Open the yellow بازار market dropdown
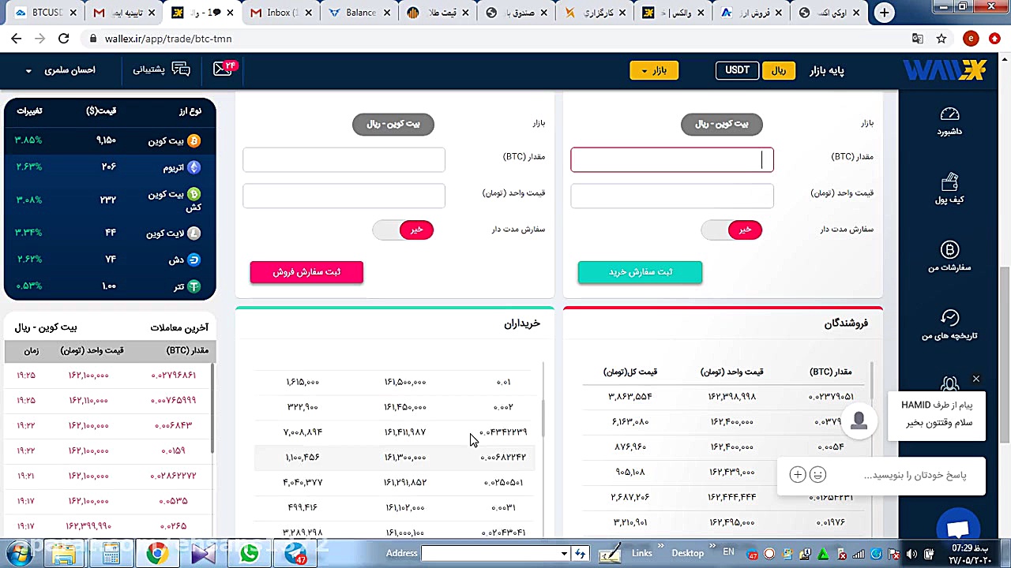Image resolution: width=1011 pixels, height=568 pixels. coord(654,70)
